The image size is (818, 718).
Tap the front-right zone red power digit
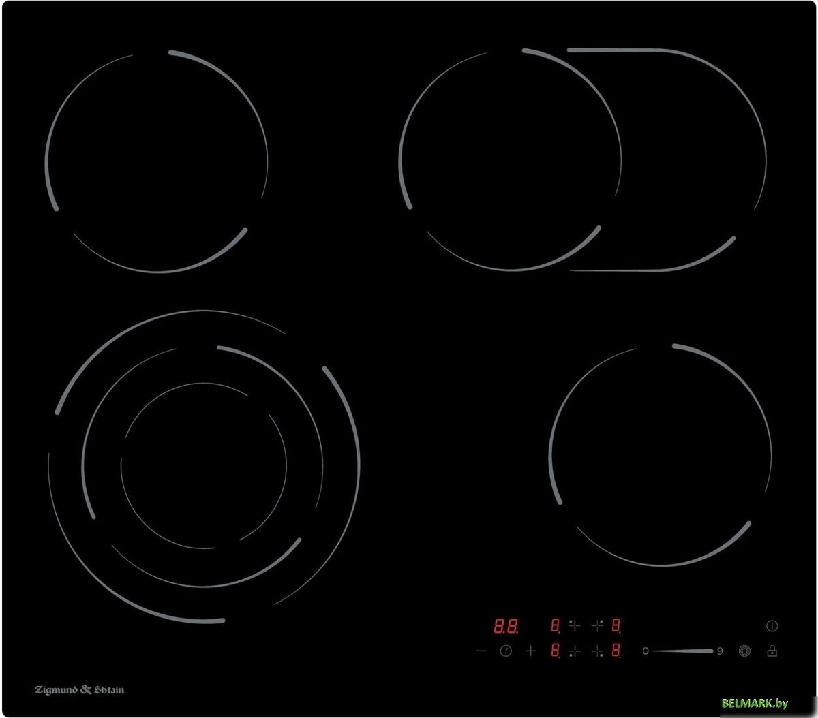click(616, 651)
